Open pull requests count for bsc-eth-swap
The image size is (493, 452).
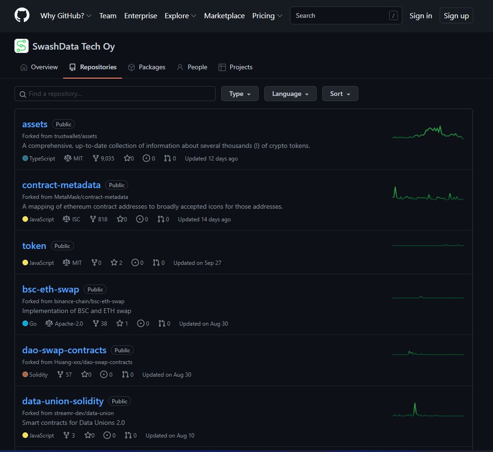click(164, 323)
